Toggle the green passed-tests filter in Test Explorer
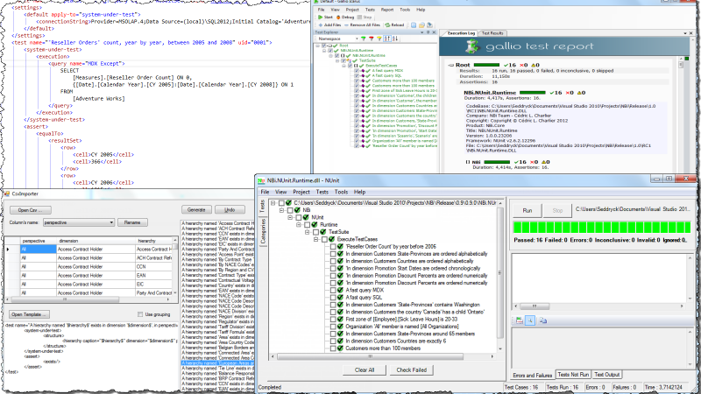701x394 pixels. tap(364, 39)
